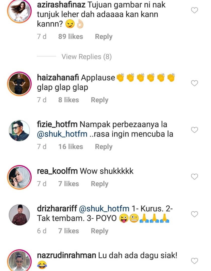
Task: View 16 likes on fizie_hotfm's comment
Action: pyautogui.click(x=71, y=147)
